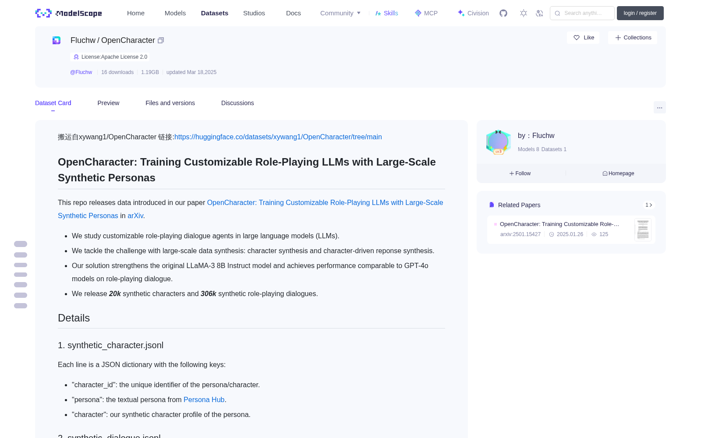Switch to the Preview tab

click(108, 103)
